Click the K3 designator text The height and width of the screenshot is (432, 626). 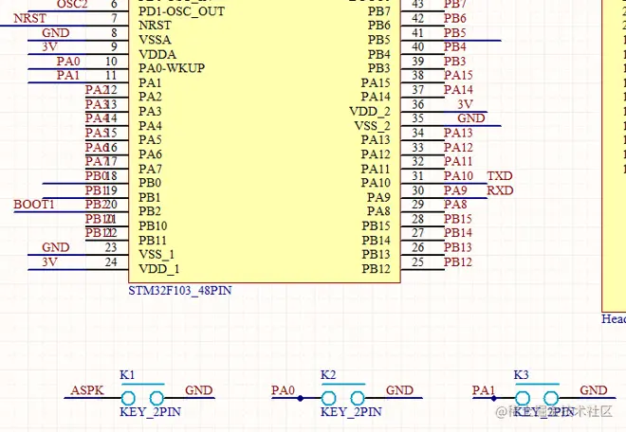521,375
